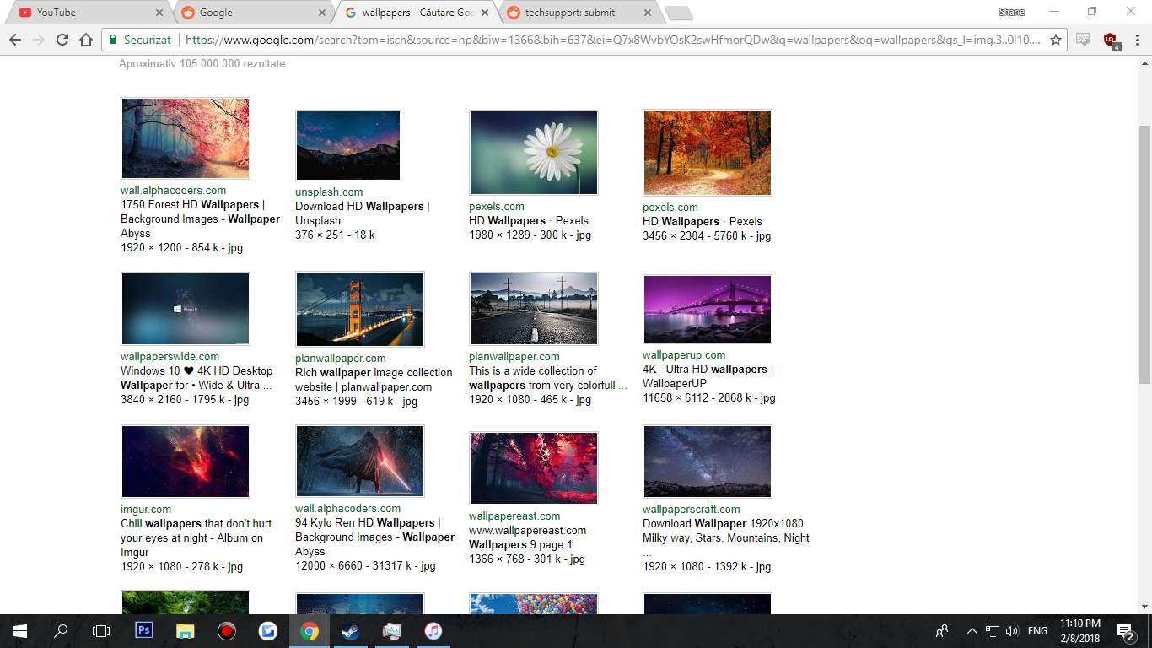The image size is (1152, 648).
Task: Click the Windows search icon
Action: coord(60,631)
